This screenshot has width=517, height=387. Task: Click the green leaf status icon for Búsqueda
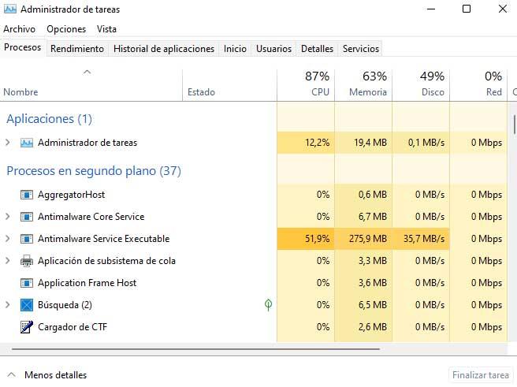pyautogui.click(x=268, y=305)
